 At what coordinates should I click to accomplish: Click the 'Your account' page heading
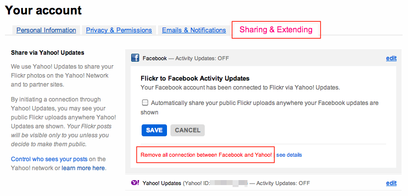tap(43, 10)
